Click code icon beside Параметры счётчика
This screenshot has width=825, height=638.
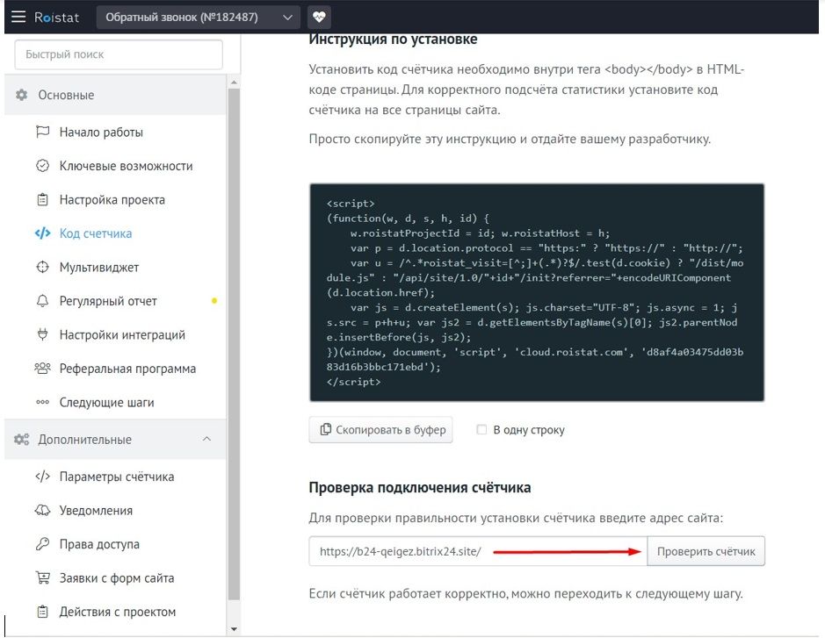(x=43, y=477)
